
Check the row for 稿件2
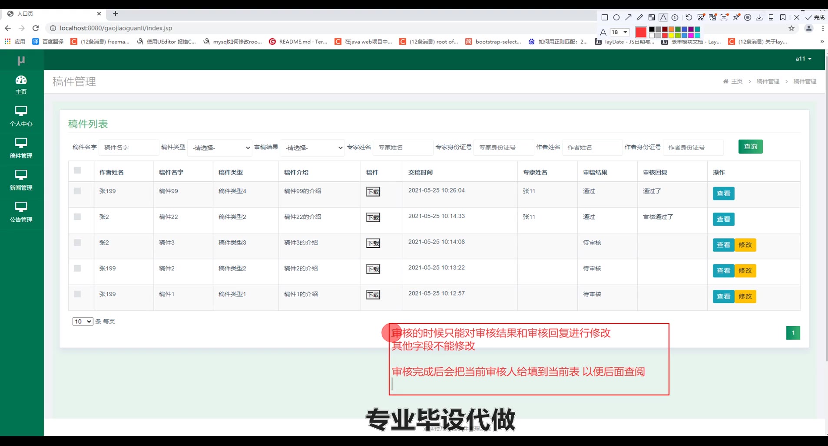[x=77, y=268]
